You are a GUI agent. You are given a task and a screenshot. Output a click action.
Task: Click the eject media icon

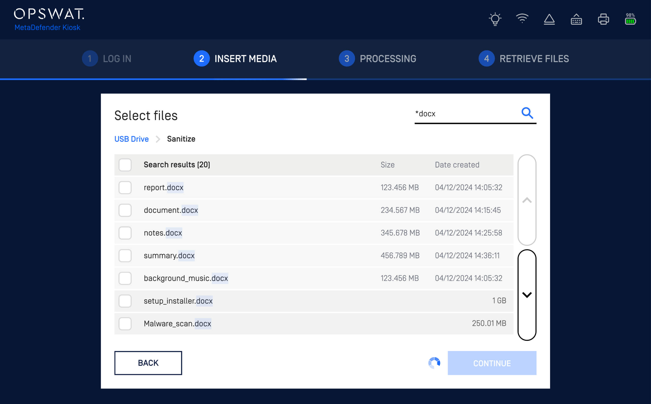tap(549, 19)
